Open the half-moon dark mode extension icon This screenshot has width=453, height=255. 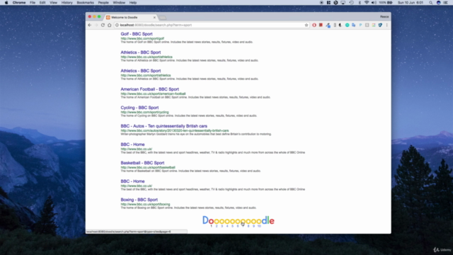pyautogui.click(x=340, y=25)
